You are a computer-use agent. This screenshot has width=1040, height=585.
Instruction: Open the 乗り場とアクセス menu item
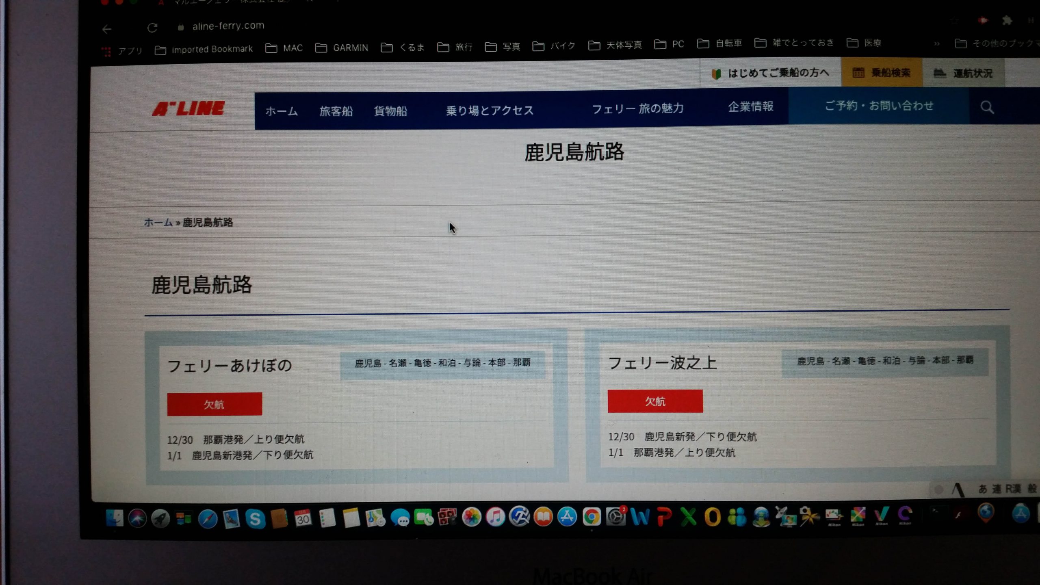(490, 110)
